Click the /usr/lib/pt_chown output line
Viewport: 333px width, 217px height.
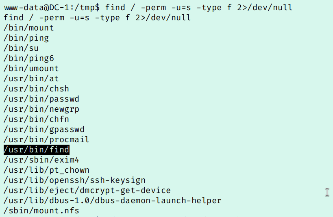pyautogui.click(x=46, y=170)
